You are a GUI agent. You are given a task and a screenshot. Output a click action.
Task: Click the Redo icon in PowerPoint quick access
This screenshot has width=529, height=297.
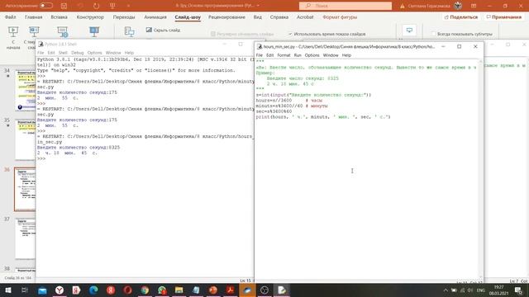[x=96, y=6]
